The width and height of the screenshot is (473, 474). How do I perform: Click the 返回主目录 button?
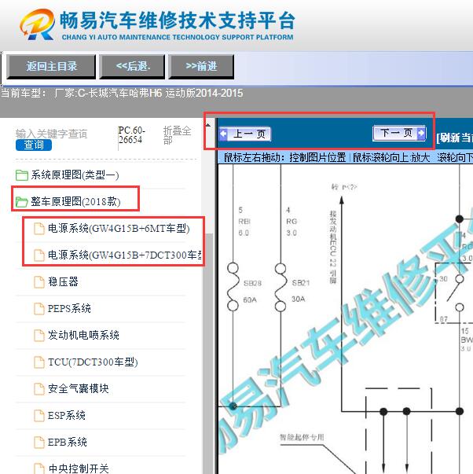click(x=51, y=67)
